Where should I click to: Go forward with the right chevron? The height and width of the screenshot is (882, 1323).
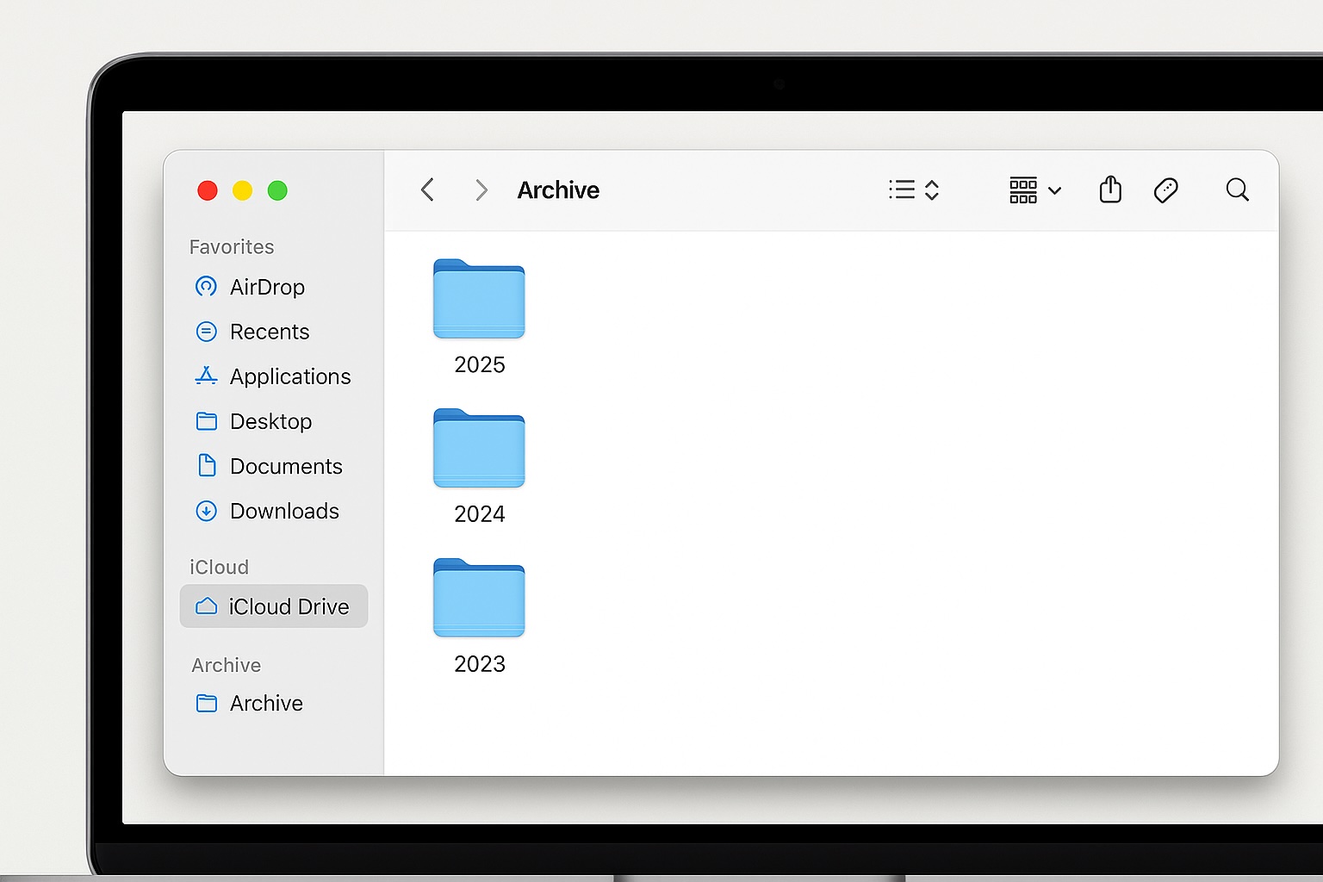click(481, 189)
